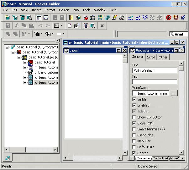
Task: Click the black X close-painter icon
Action: (x=102, y=26)
